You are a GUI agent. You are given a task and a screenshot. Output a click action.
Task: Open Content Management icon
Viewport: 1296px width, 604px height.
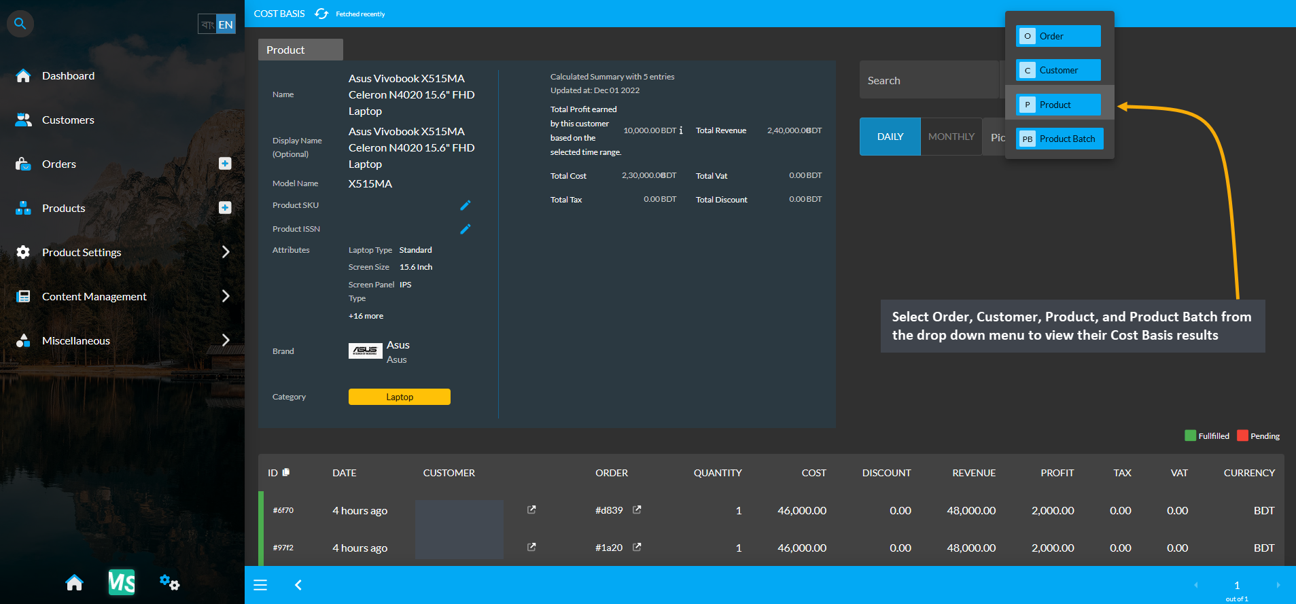point(23,296)
